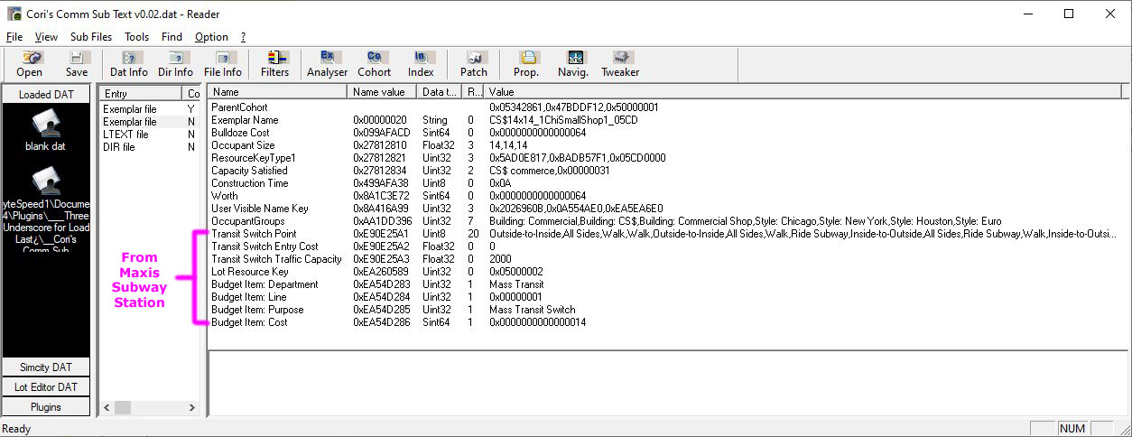Sort by the Name value column header
Image resolution: width=1132 pixels, height=437 pixels.
click(382, 92)
